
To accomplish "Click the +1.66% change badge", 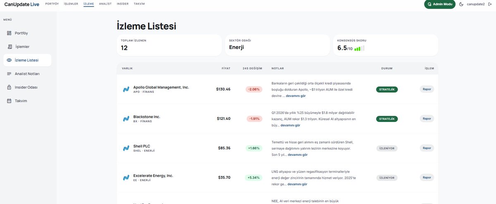I will 254,148.
